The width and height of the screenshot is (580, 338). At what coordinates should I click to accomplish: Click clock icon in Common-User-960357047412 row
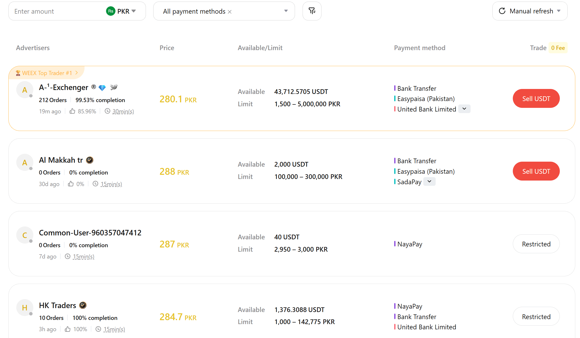pos(68,256)
